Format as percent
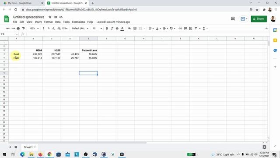The width and height of the screenshot is (280, 158). pyautogui.click(x=49, y=29)
